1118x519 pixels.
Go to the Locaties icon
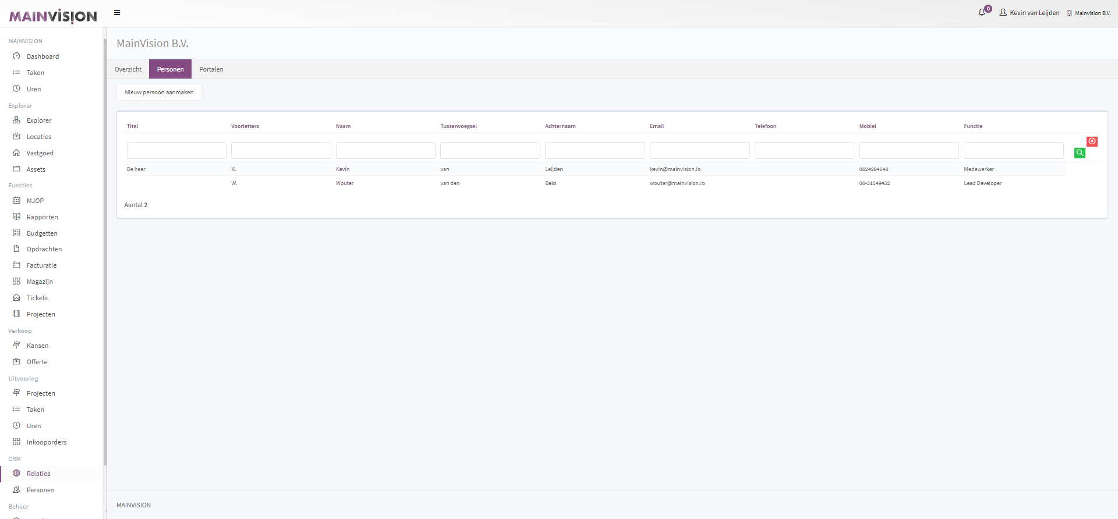click(x=16, y=137)
